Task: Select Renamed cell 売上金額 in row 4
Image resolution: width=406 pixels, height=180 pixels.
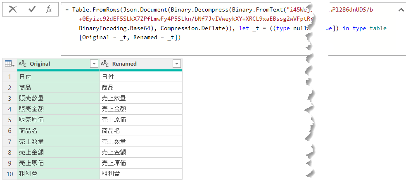Action: coord(141,109)
